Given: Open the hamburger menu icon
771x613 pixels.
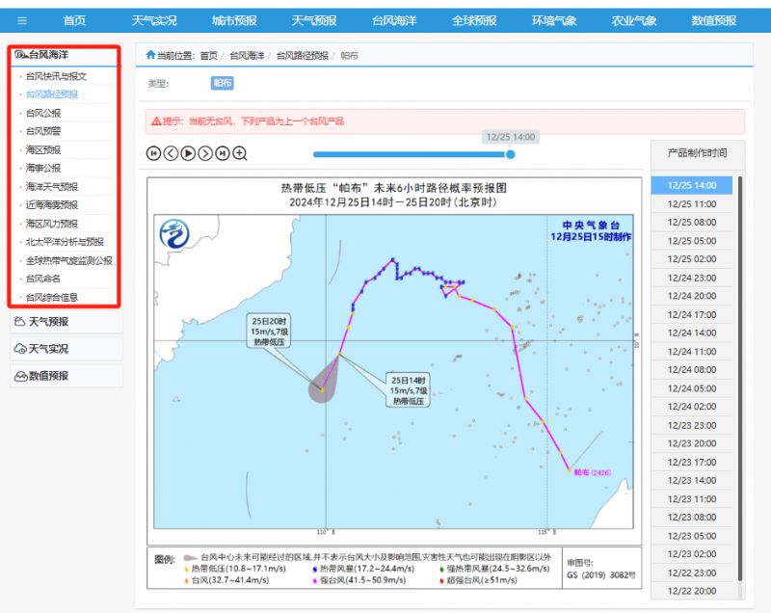Looking at the screenshot, I should click(x=21, y=20).
